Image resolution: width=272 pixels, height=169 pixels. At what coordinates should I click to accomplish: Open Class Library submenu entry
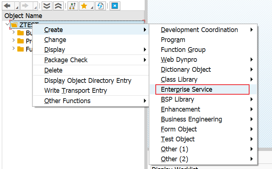(x=203, y=80)
